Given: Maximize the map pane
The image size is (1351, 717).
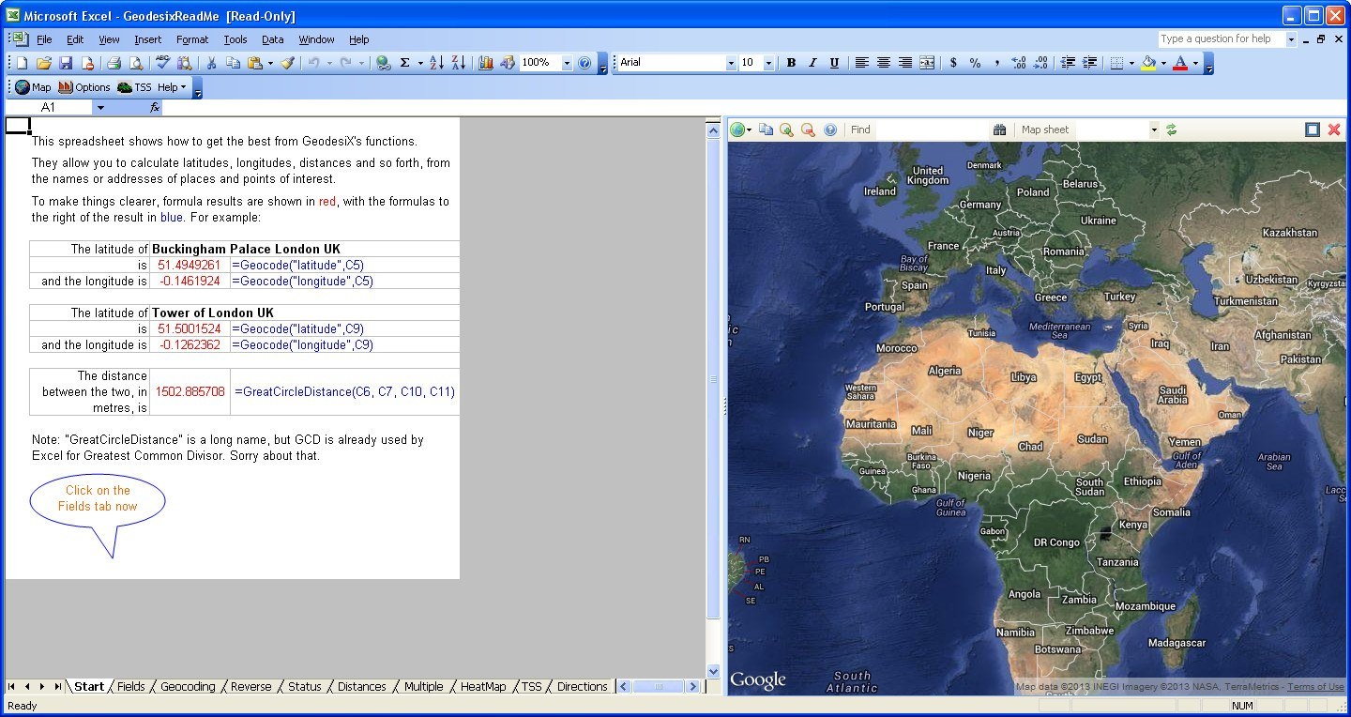Looking at the screenshot, I should pyautogui.click(x=1313, y=130).
